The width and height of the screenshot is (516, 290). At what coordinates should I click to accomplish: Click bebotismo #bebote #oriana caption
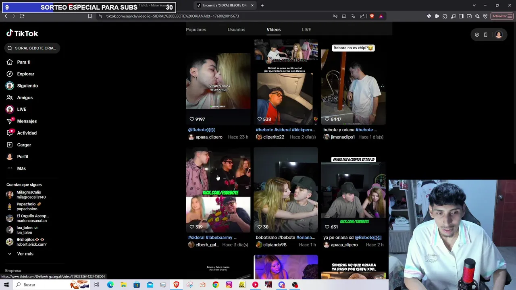(x=285, y=237)
